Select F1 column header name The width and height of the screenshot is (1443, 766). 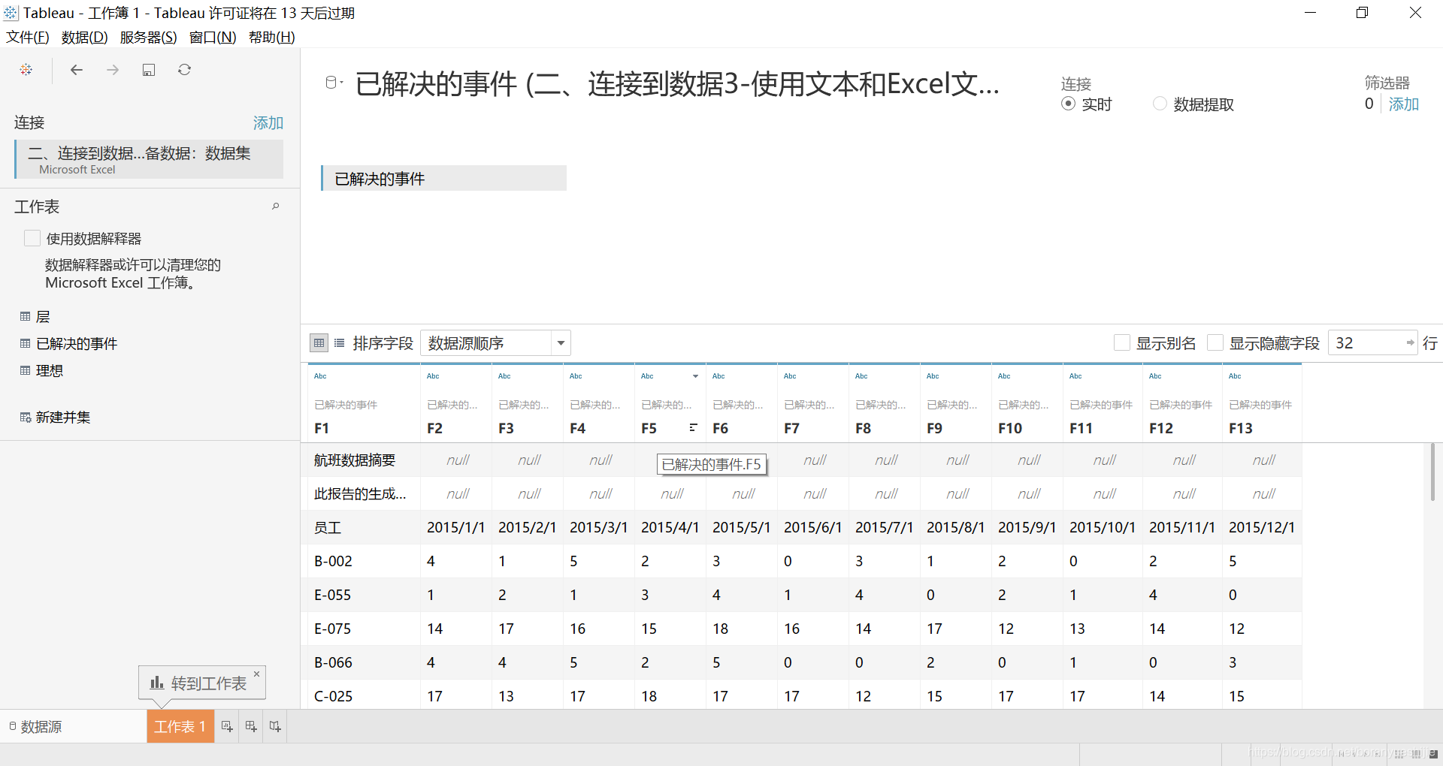point(322,429)
